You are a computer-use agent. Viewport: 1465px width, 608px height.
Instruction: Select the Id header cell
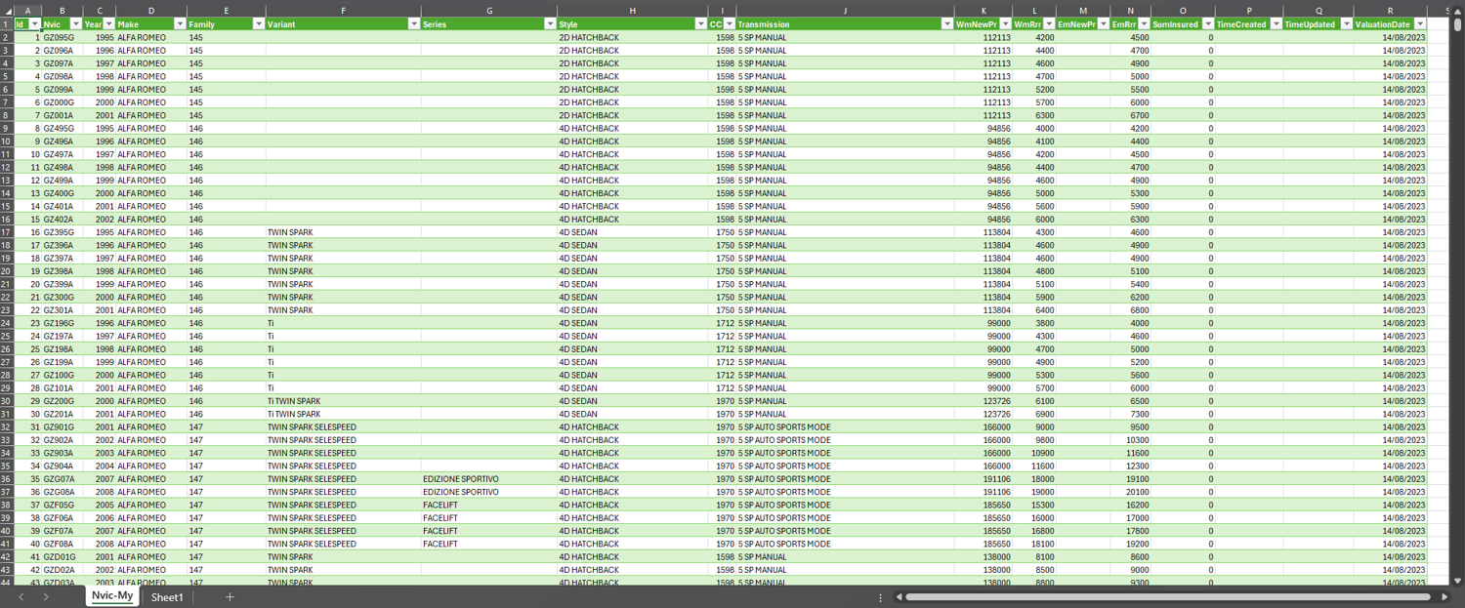[x=27, y=23]
